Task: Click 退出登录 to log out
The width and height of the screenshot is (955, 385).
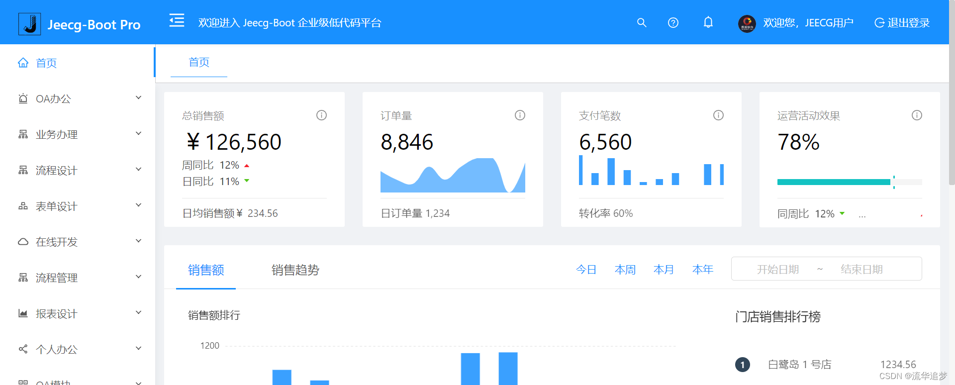Action: pos(908,23)
